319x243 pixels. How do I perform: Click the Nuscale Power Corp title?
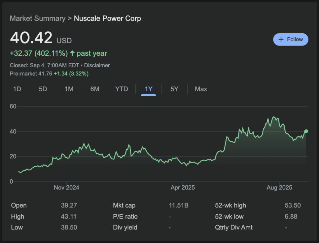tap(107, 18)
